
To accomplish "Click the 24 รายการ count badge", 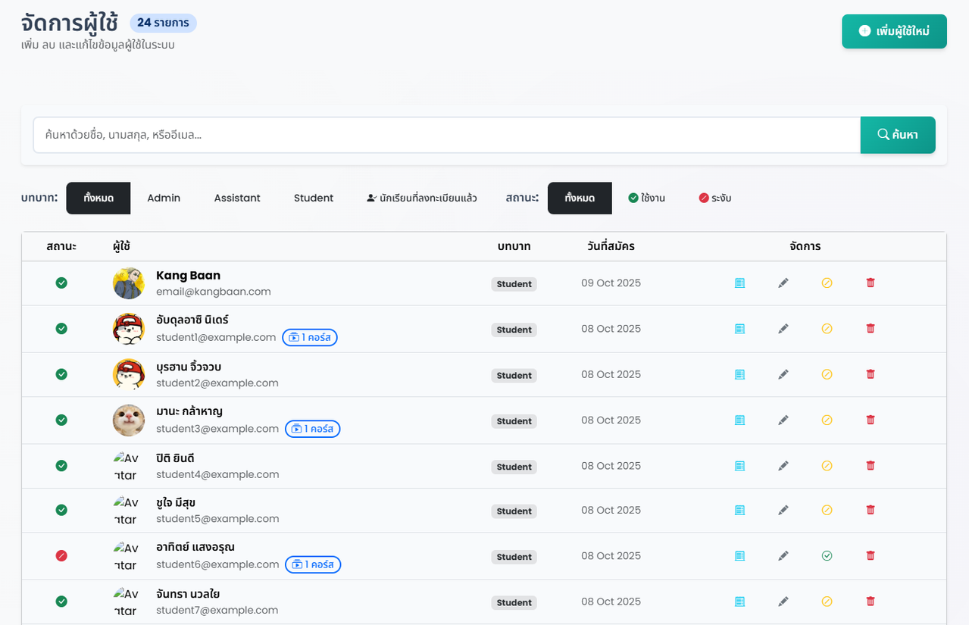I will pyautogui.click(x=163, y=23).
